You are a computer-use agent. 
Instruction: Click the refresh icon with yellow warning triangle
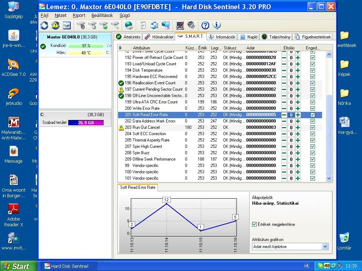click(56, 25)
